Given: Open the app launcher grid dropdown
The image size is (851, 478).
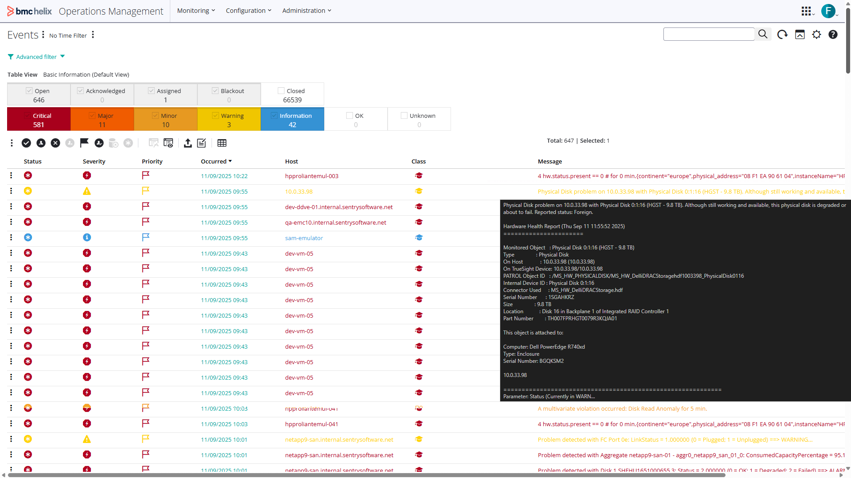Looking at the screenshot, I should pos(807,11).
